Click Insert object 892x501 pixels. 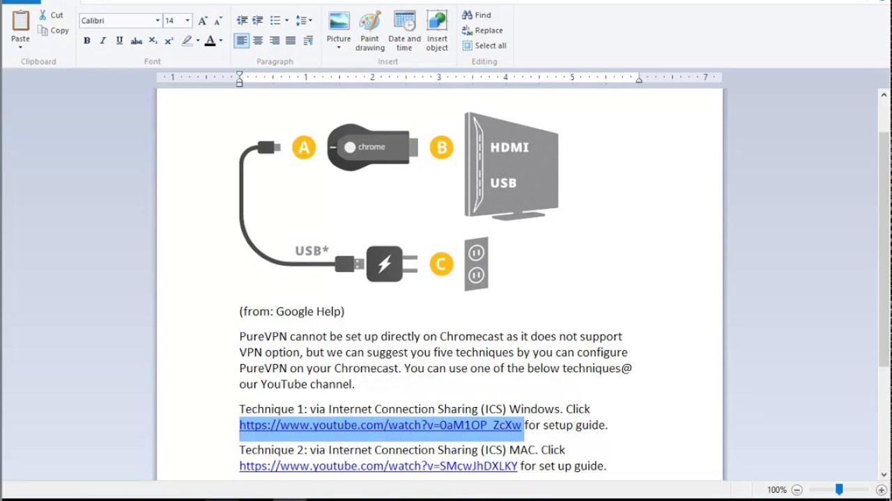tap(437, 31)
